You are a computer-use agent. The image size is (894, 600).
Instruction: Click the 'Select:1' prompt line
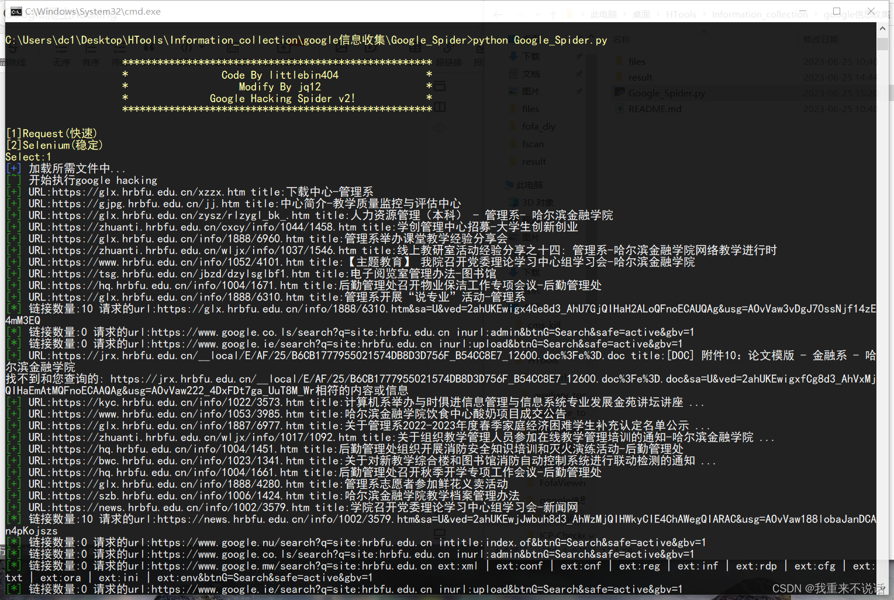(x=28, y=157)
